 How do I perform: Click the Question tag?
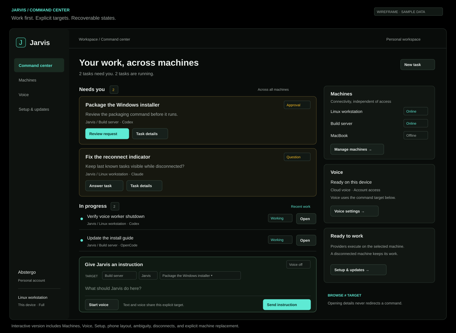tap(297, 157)
